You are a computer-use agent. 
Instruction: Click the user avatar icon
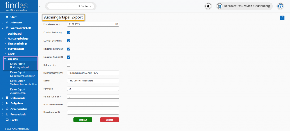[219, 6]
